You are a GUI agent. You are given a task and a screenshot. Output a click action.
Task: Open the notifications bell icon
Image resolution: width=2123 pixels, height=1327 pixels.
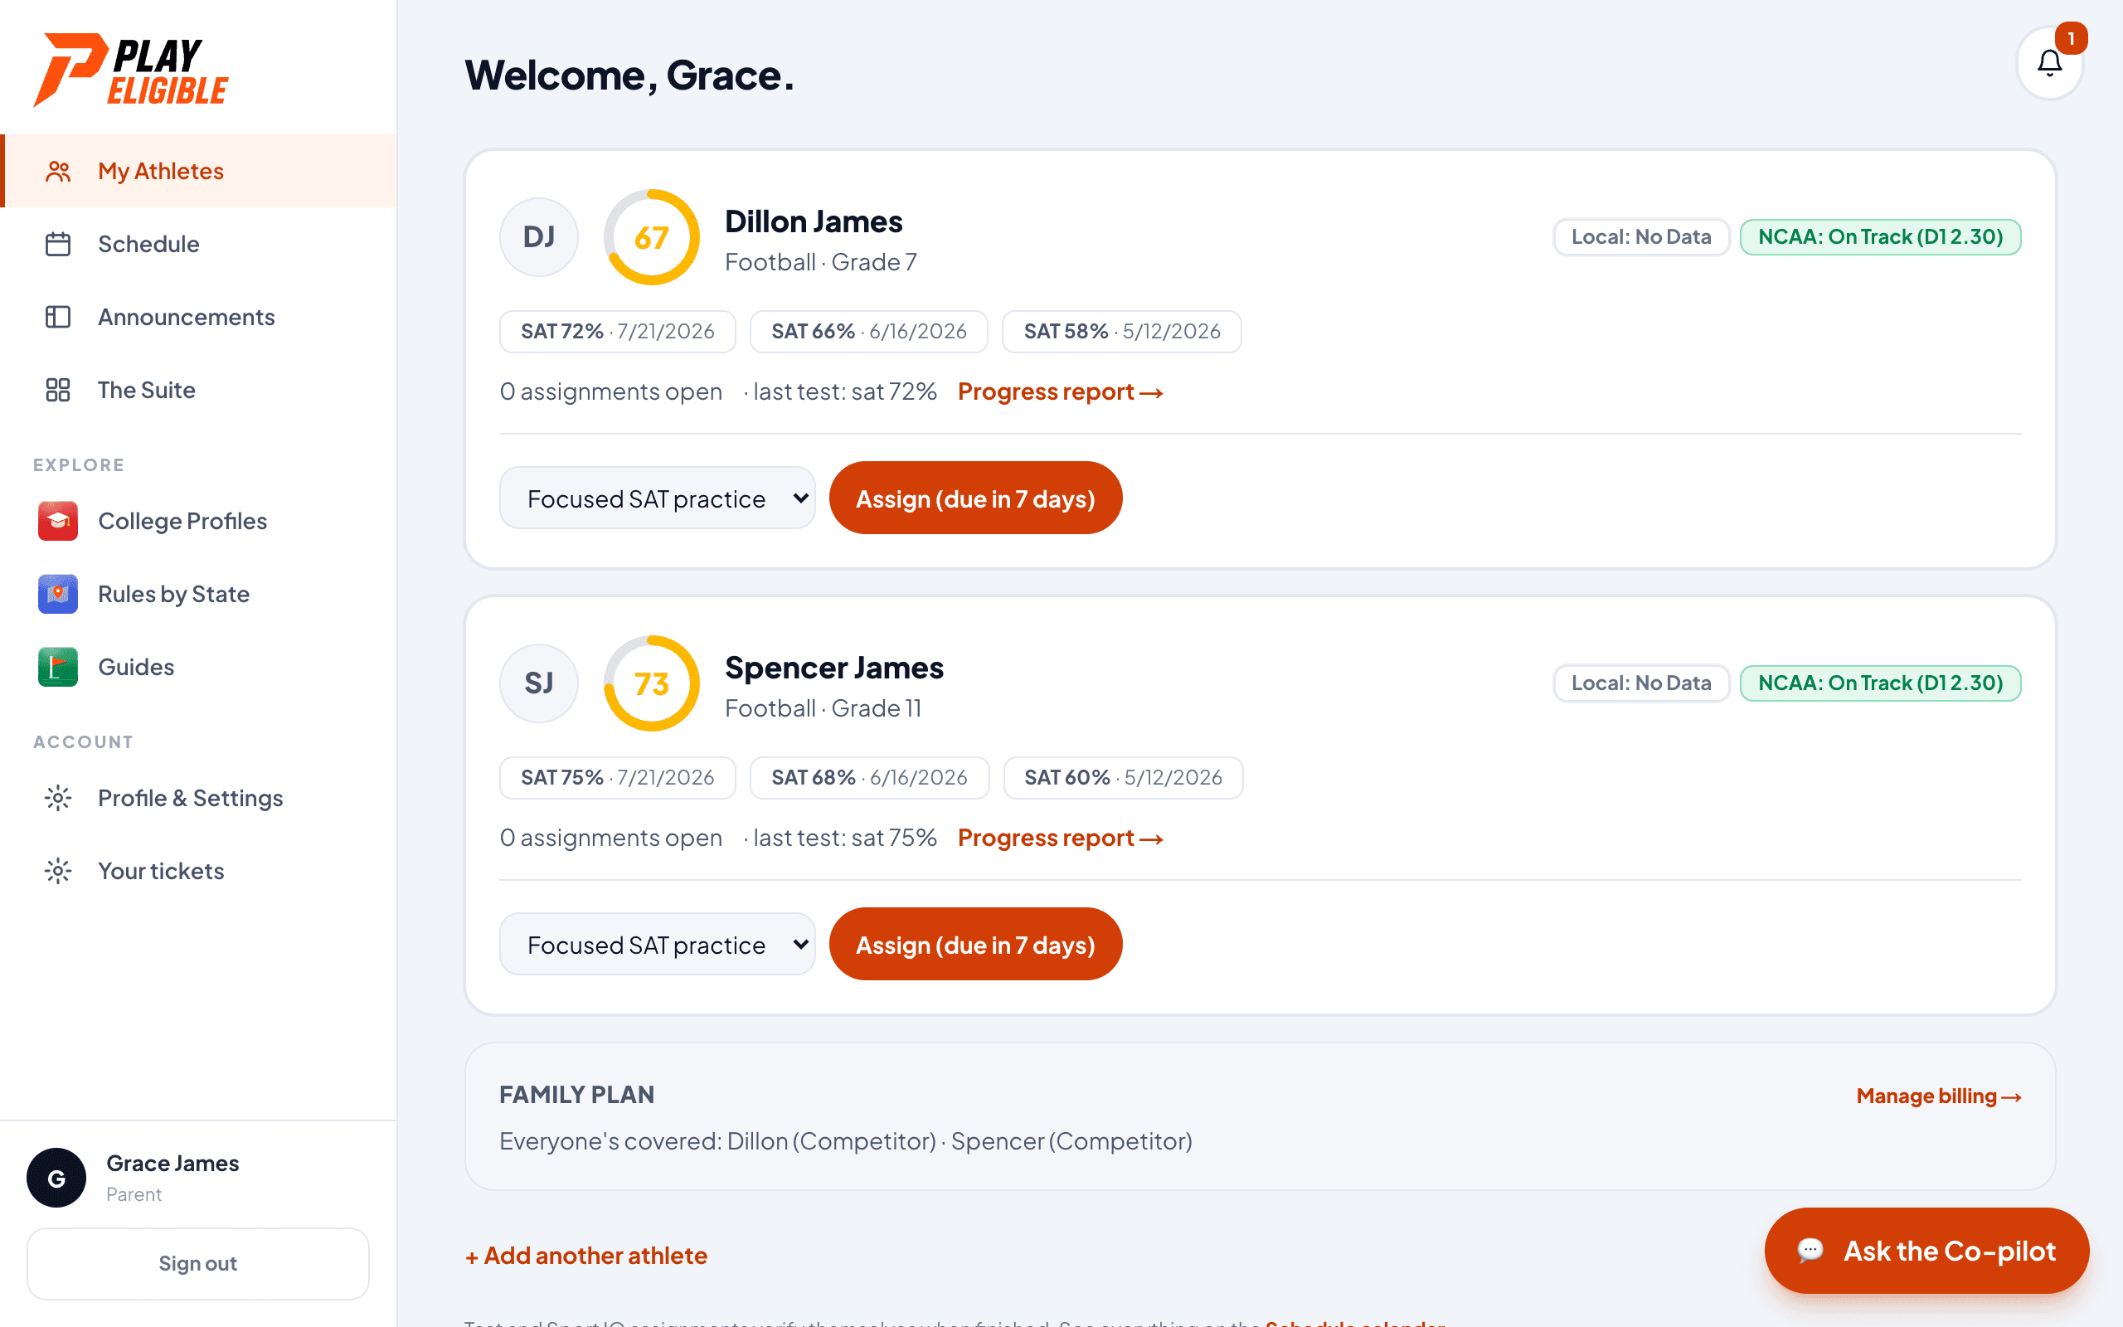[2049, 63]
